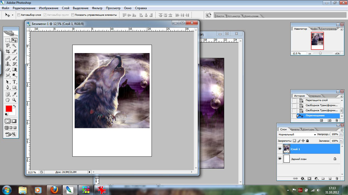Switch to the Гистограмма tab

(329, 29)
